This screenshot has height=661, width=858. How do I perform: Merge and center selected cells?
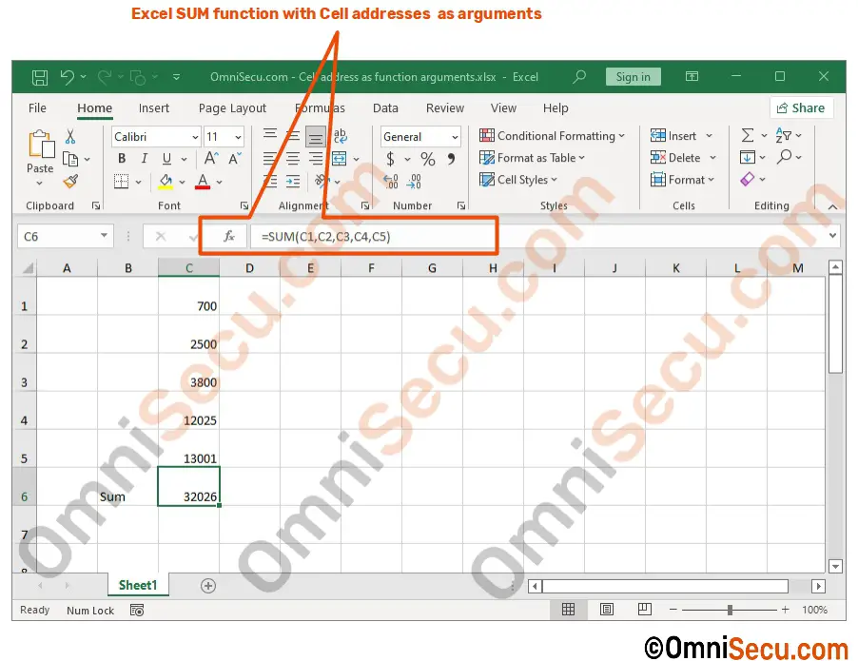point(340,159)
